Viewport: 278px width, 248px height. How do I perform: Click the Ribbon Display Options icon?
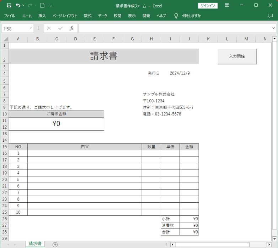coord(227,5)
